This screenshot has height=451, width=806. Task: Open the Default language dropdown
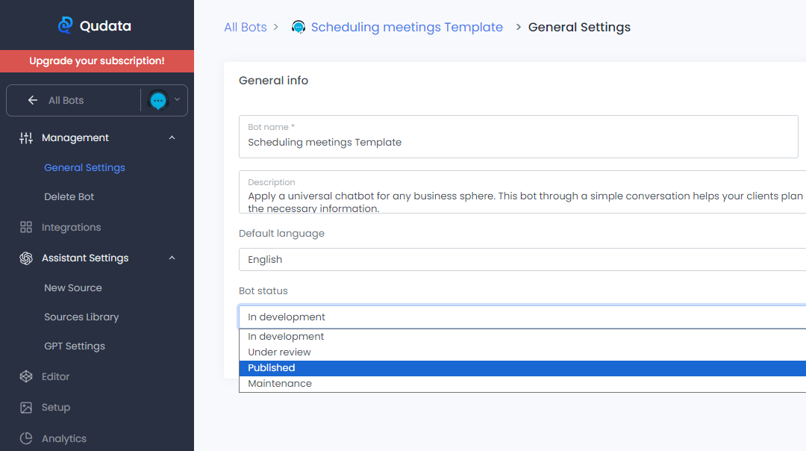522,260
